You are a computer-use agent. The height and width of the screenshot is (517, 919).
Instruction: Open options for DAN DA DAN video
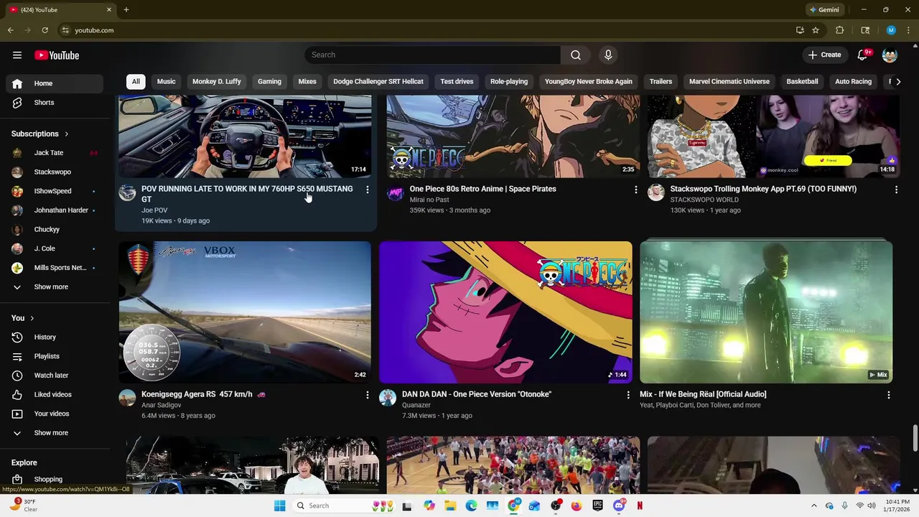pyautogui.click(x=628, y=395)
